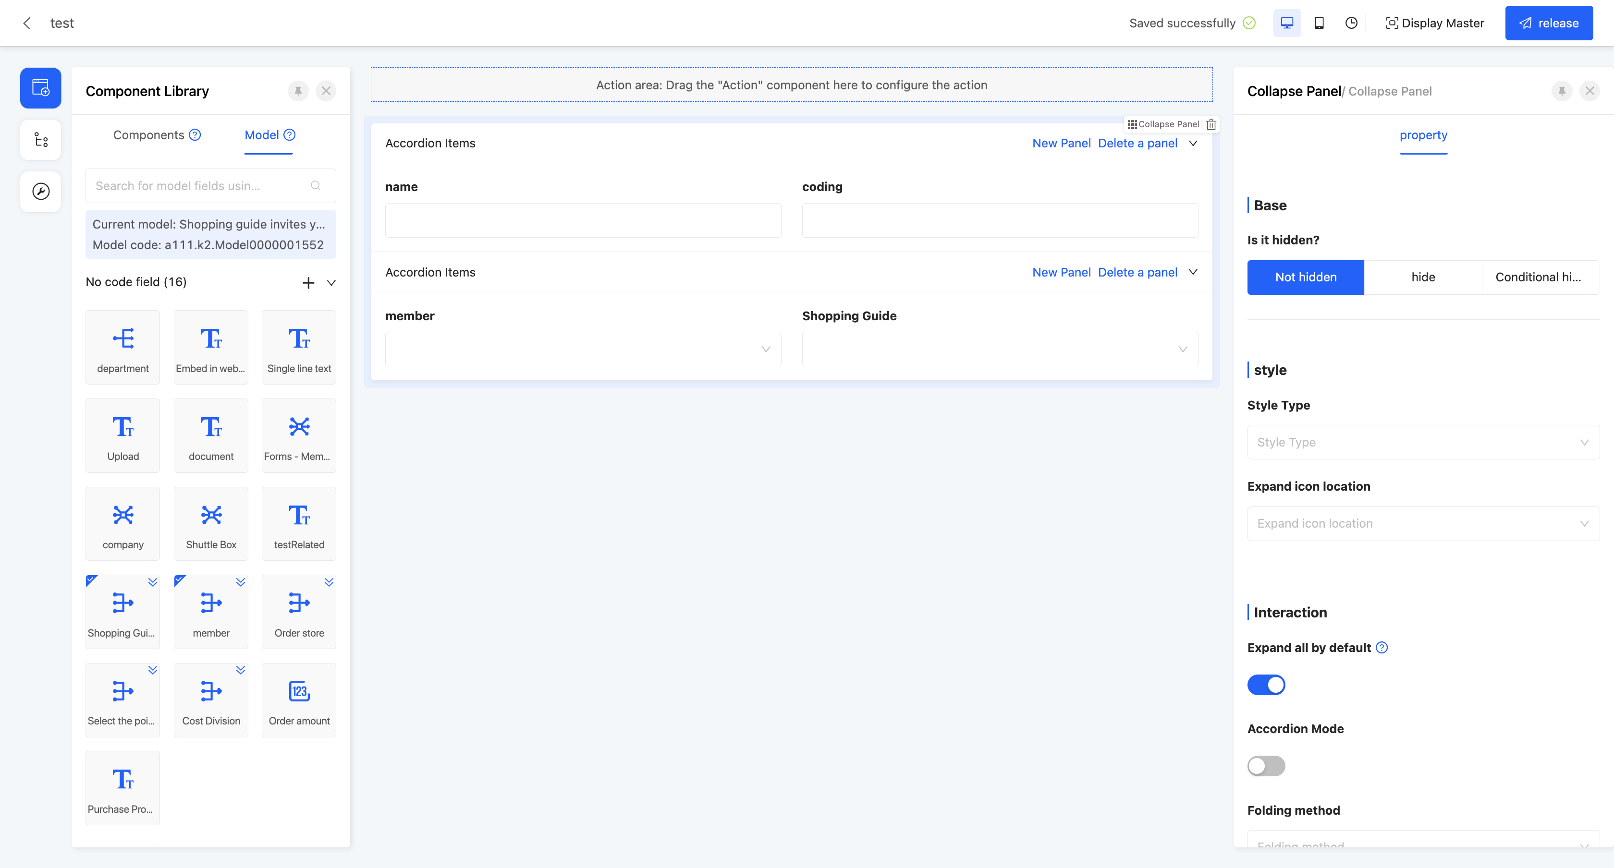This screenshot has height=868, width=1614.
Task: Add a no code field with plus icon
Action: pos(308,282)
